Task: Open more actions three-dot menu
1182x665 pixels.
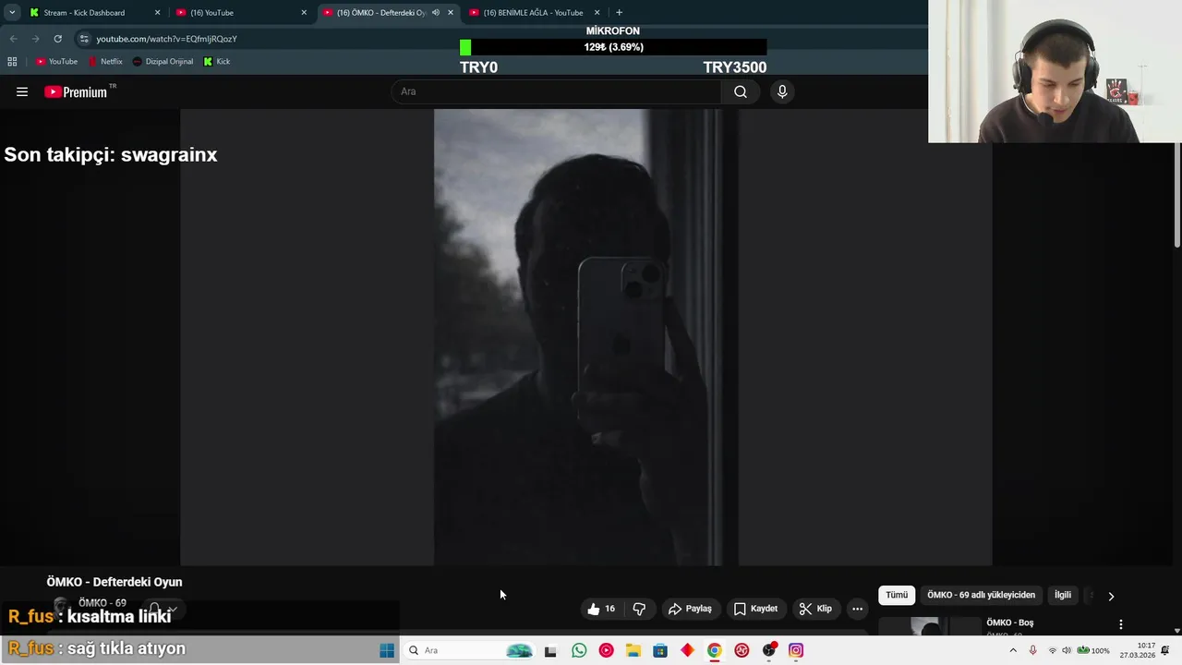Action: tap(857, 609)
